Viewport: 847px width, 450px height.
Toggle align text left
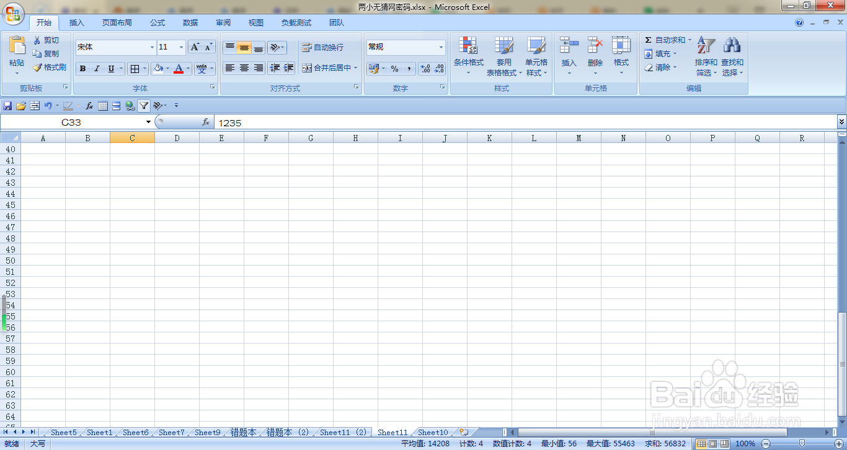(229, 68)
